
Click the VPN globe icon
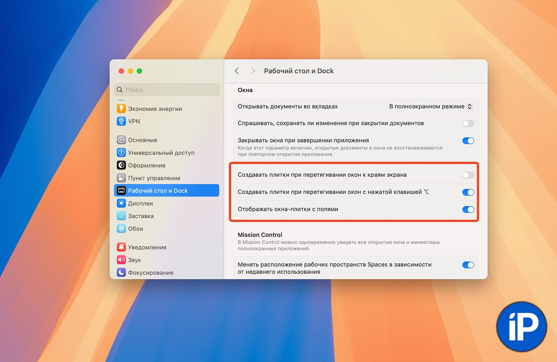click(x=121, y=121)
